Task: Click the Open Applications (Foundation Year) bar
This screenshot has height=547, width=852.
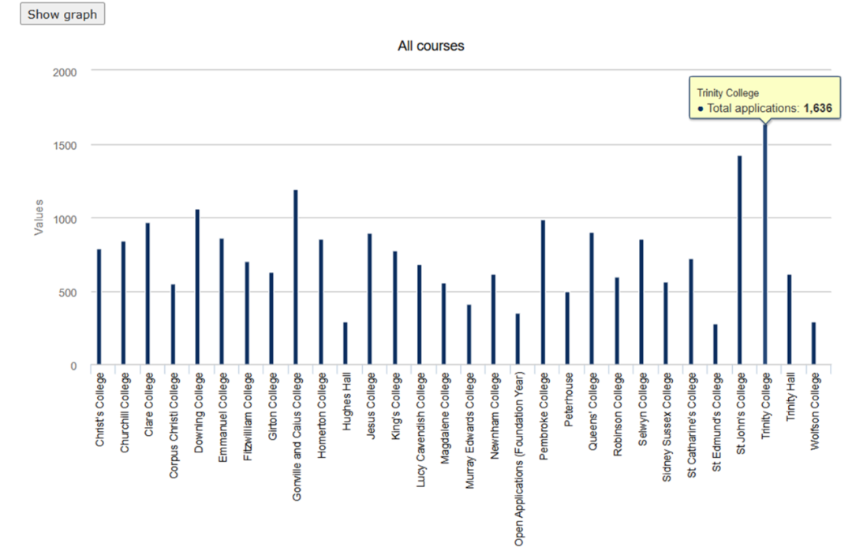Action: [x=518, y=340]
